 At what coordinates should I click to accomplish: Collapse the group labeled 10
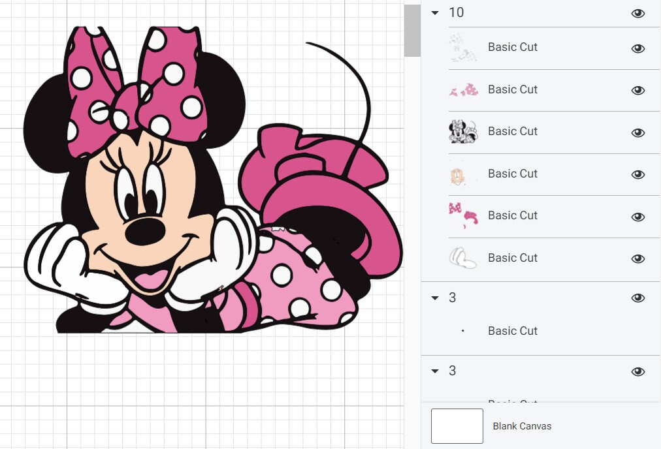[434, 12]
